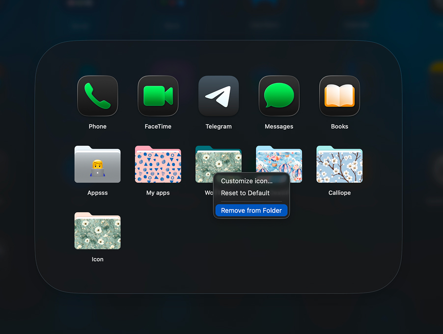Open the Telegram app
This screenshot has width=443, height=334.
(218, 95)
